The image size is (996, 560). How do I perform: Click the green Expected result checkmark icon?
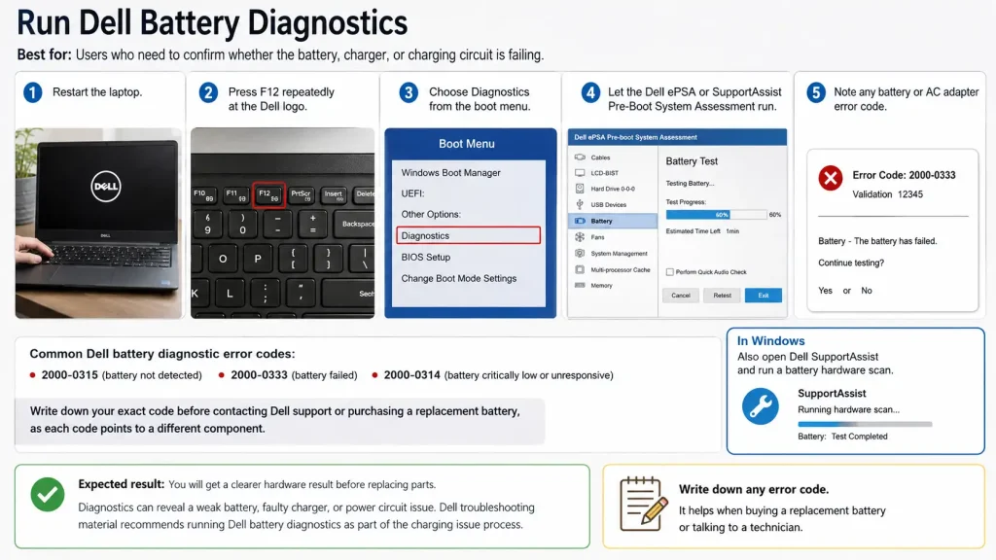tap(48, 494)
